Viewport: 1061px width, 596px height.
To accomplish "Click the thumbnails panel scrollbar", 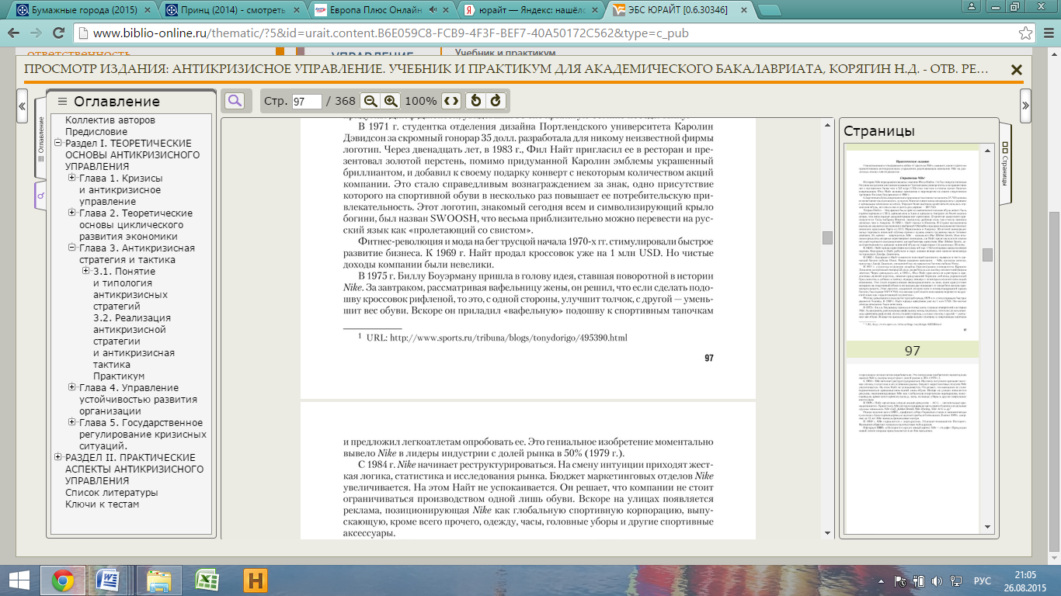I will click(x=987, y=255).
